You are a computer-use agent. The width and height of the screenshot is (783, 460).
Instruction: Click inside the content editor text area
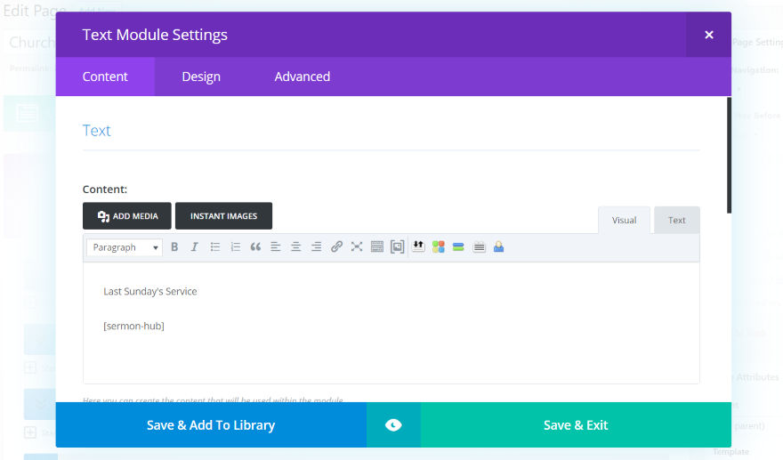(x=391, y=347)
